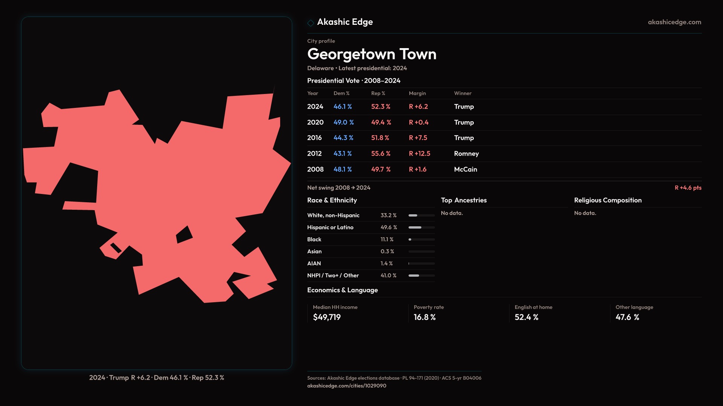Screen dimensions: 723x406
Task: Click the Akashic Edge diamond logo icon
Action: 311,23
